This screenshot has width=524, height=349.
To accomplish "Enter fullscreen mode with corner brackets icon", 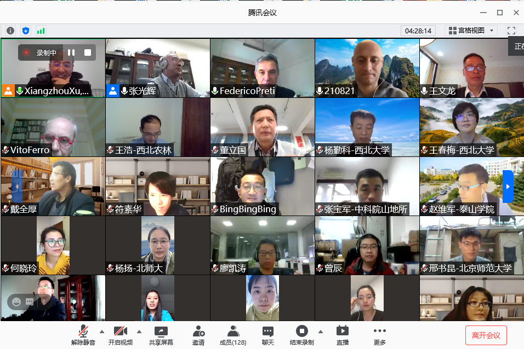I will 511,31.
